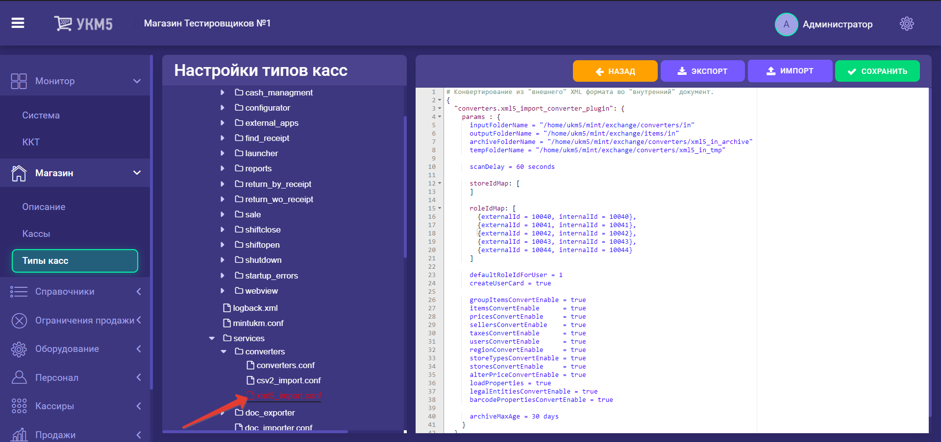Click the folder icon of configurator

[x=239, y=107]
